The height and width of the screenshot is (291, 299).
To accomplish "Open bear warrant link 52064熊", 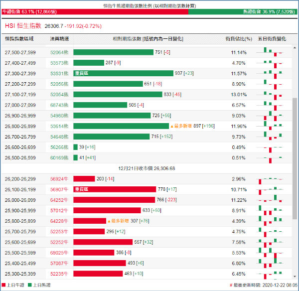I will pyautogui.click(x=59, y=52).
